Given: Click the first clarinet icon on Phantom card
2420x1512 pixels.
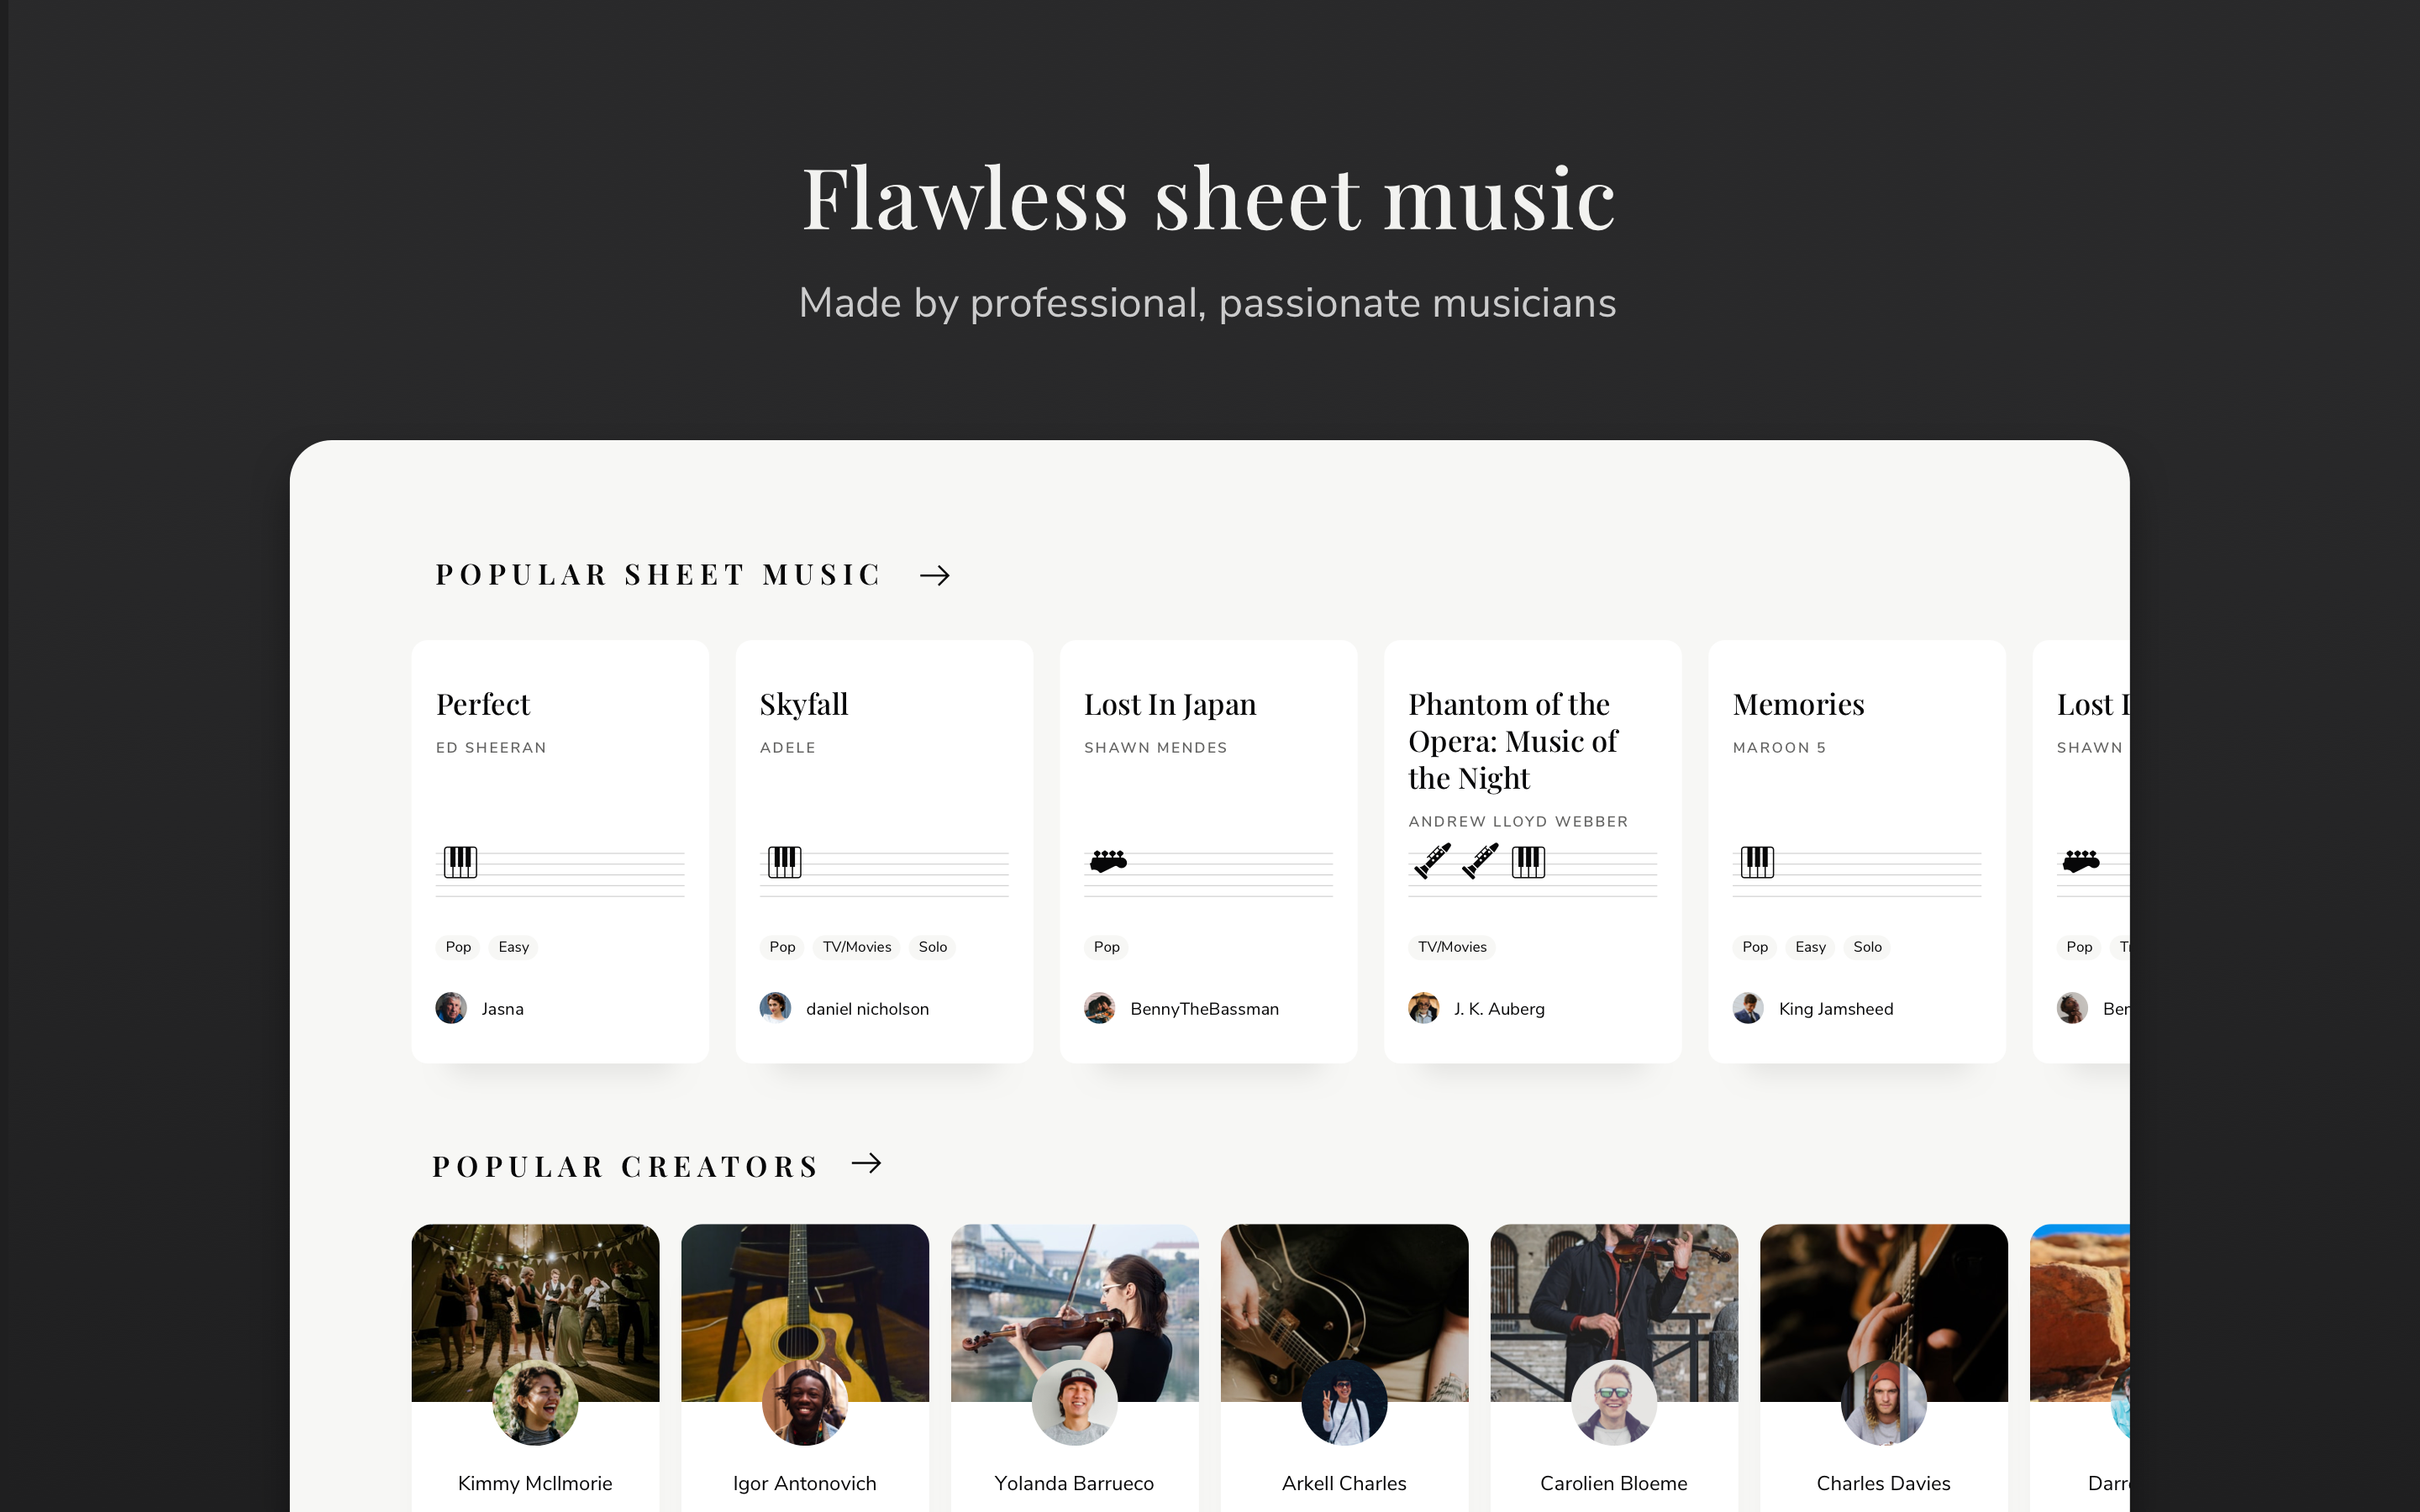Looking at the screenshot, I should pyautogui.click(x=1432, y=860).
